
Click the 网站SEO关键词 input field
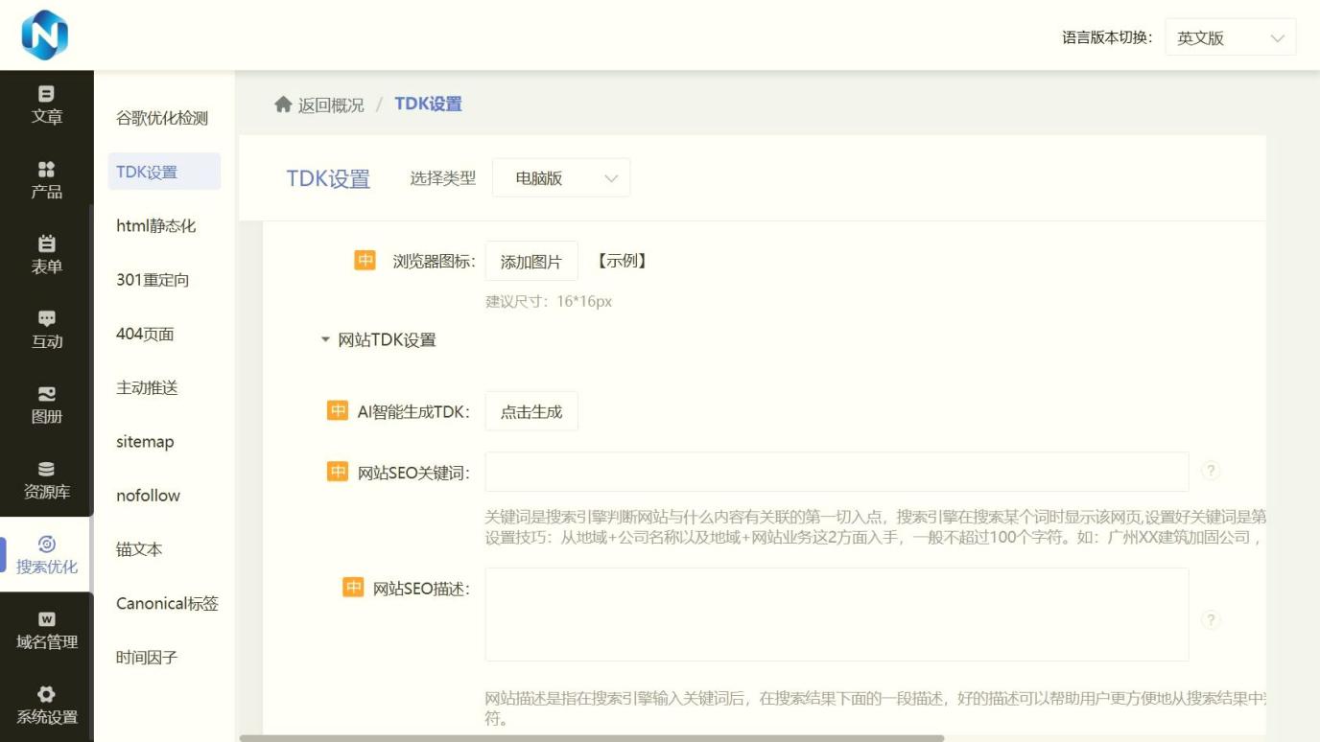click(x=835, y=471)
